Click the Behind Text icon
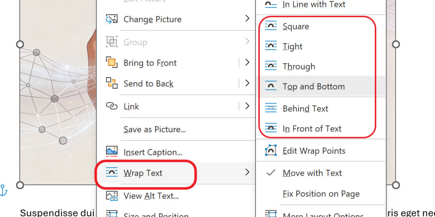435x217 pixels. [271, 108]
